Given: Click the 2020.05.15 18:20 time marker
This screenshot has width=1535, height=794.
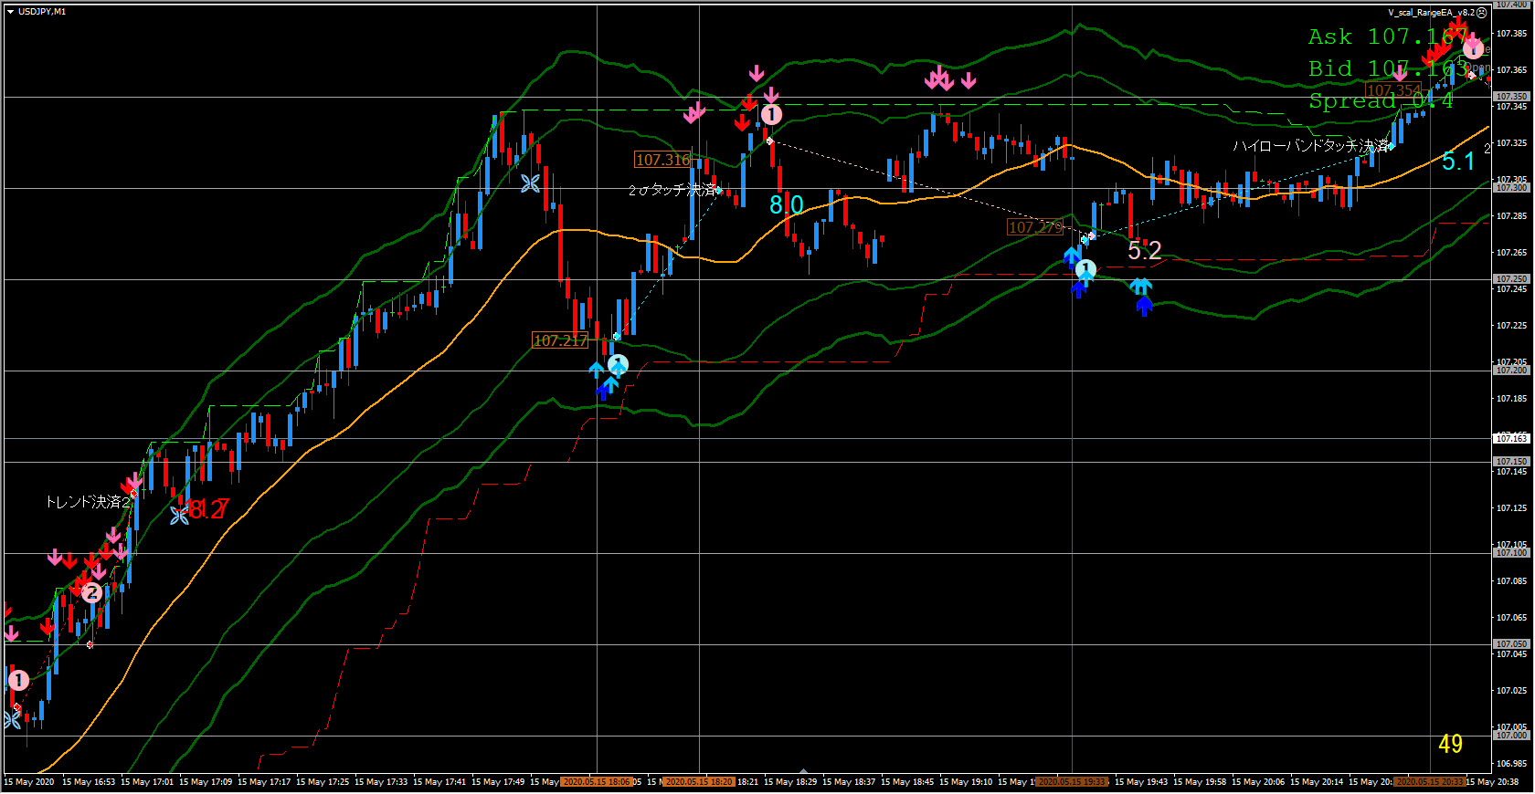Looking at the screenshot, I should click(699, 782).
